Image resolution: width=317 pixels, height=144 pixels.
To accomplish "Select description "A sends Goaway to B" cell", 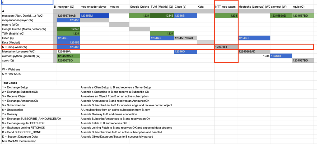I will tap(109, 114).
